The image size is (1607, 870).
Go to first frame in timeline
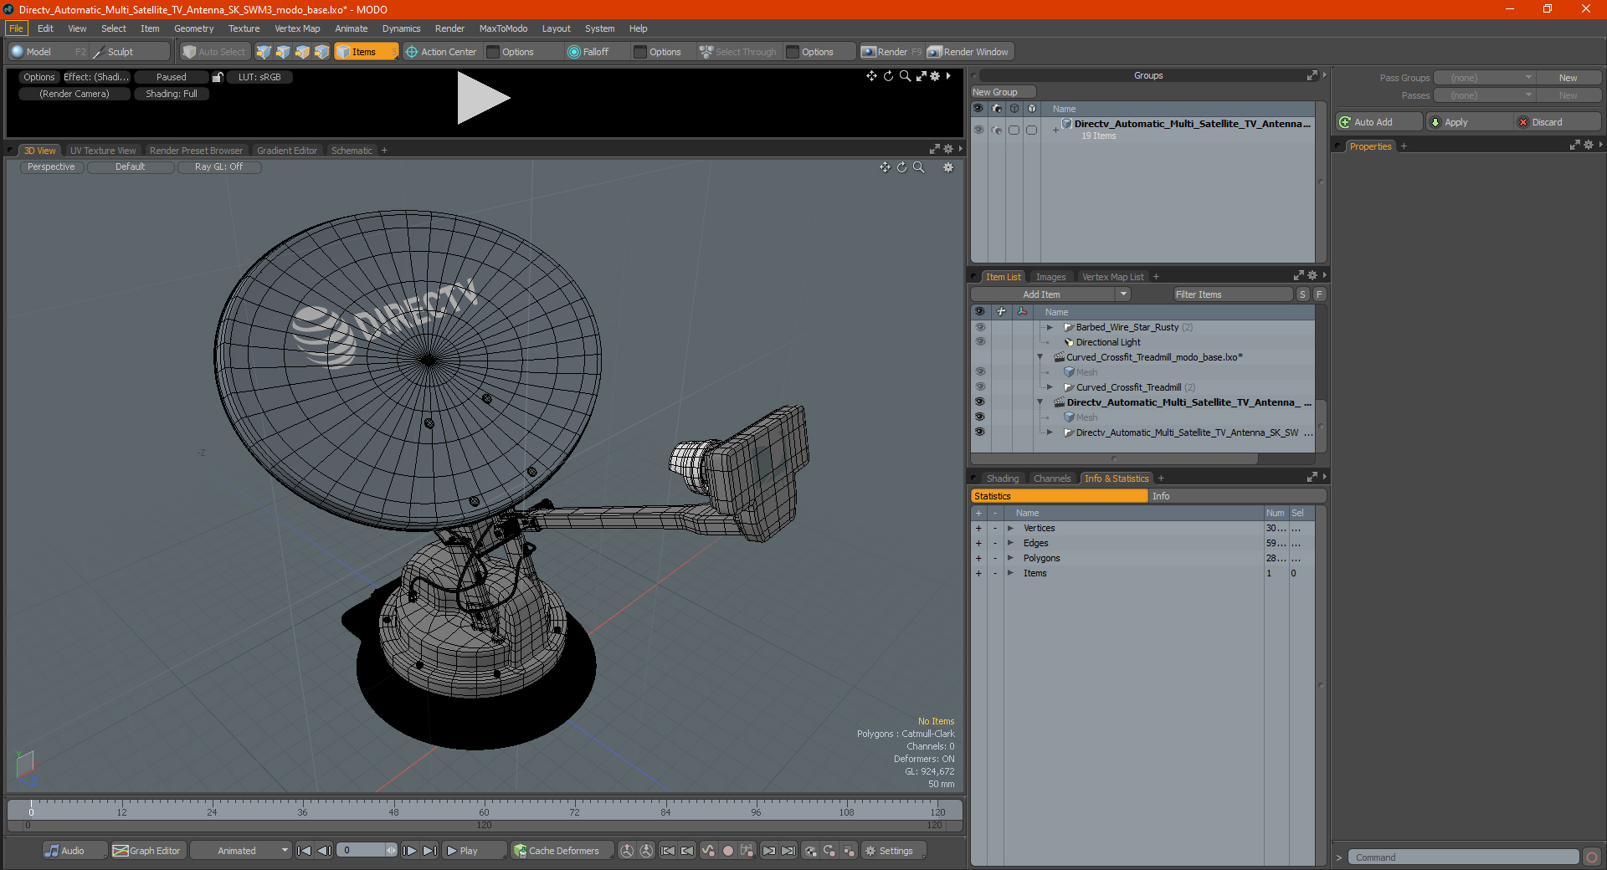pos(305,851)
